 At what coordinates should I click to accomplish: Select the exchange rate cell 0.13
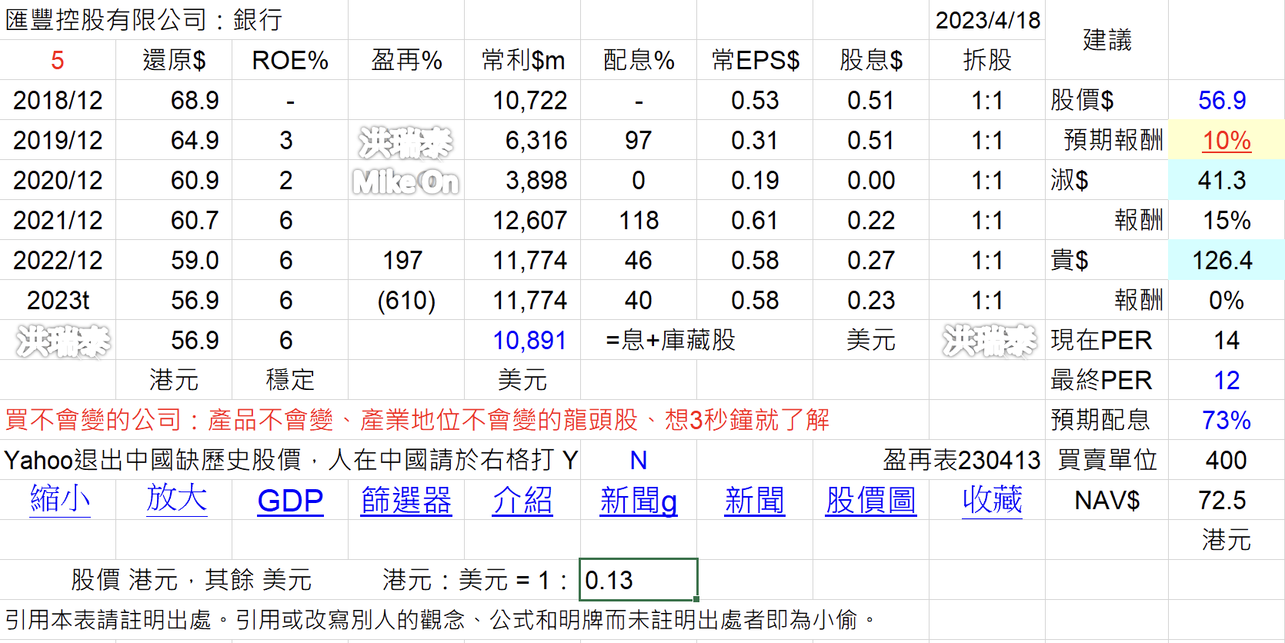point(639,580)
